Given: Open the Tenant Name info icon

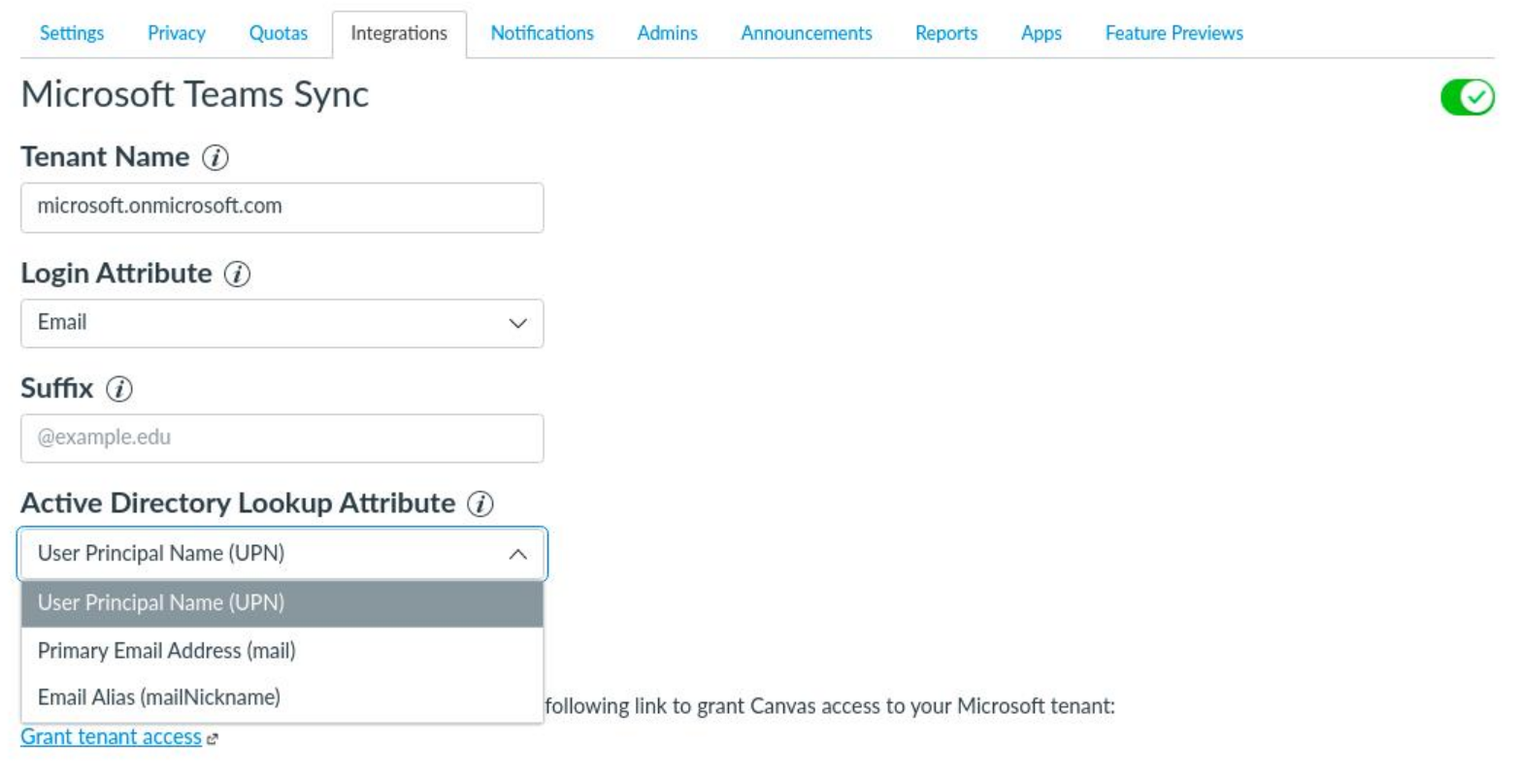Looking at the screenshot, I should pyautogui.click(x=215, y=158).
